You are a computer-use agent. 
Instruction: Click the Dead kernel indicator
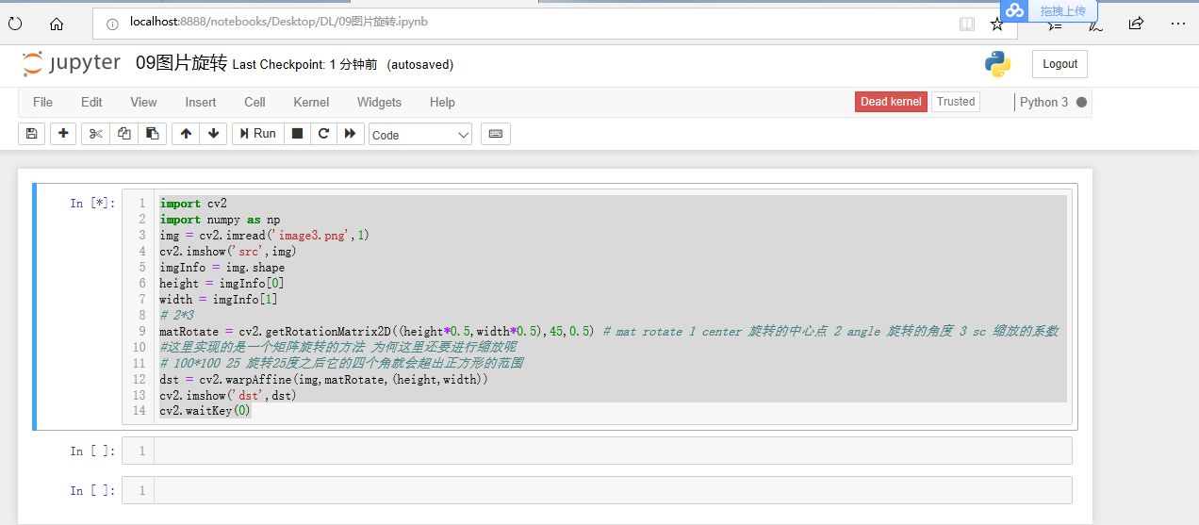pyautogui.click(x=891, y=102)
